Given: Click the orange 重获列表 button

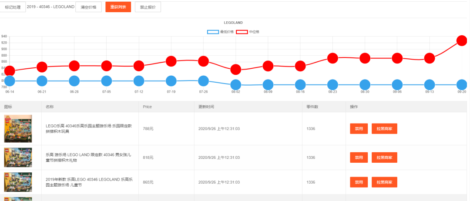Looking at the screenshot, I should (x=118, y=7).
